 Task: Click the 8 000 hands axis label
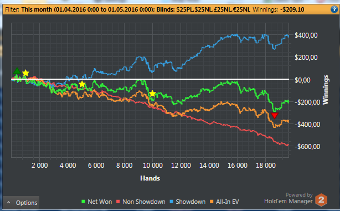[124, 166]
